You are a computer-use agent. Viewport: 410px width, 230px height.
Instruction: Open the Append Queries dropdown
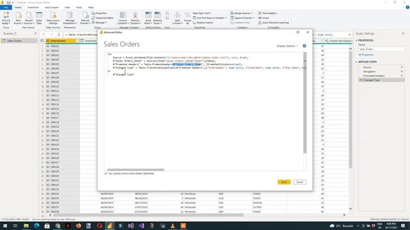(242, 18)
